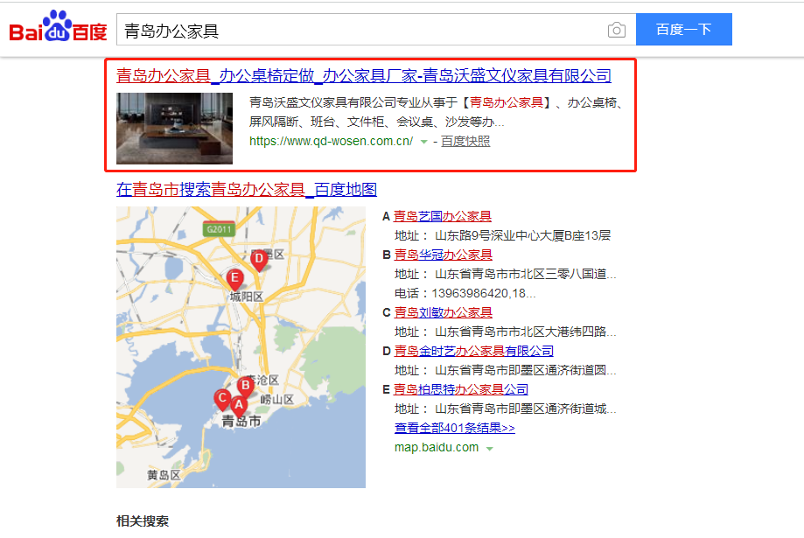Open 青岛华冠办公家具 listing
The width and height of the screenshot is (804, 538).
tap(443, 255)
